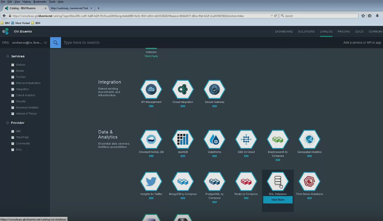
Task: Open the DataWorks service icon
Action: coord(214,140)
